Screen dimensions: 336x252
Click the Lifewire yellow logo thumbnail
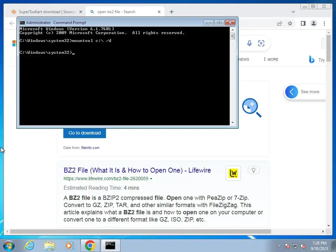pos(233,173)
